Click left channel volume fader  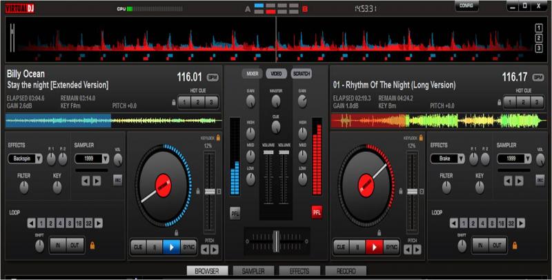click(268, 152)
